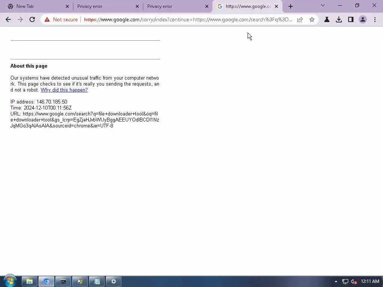The width and height of the screenshot is (383, 287).
Task: Open the colorful app taskbar icon
Action: point(80,282)
